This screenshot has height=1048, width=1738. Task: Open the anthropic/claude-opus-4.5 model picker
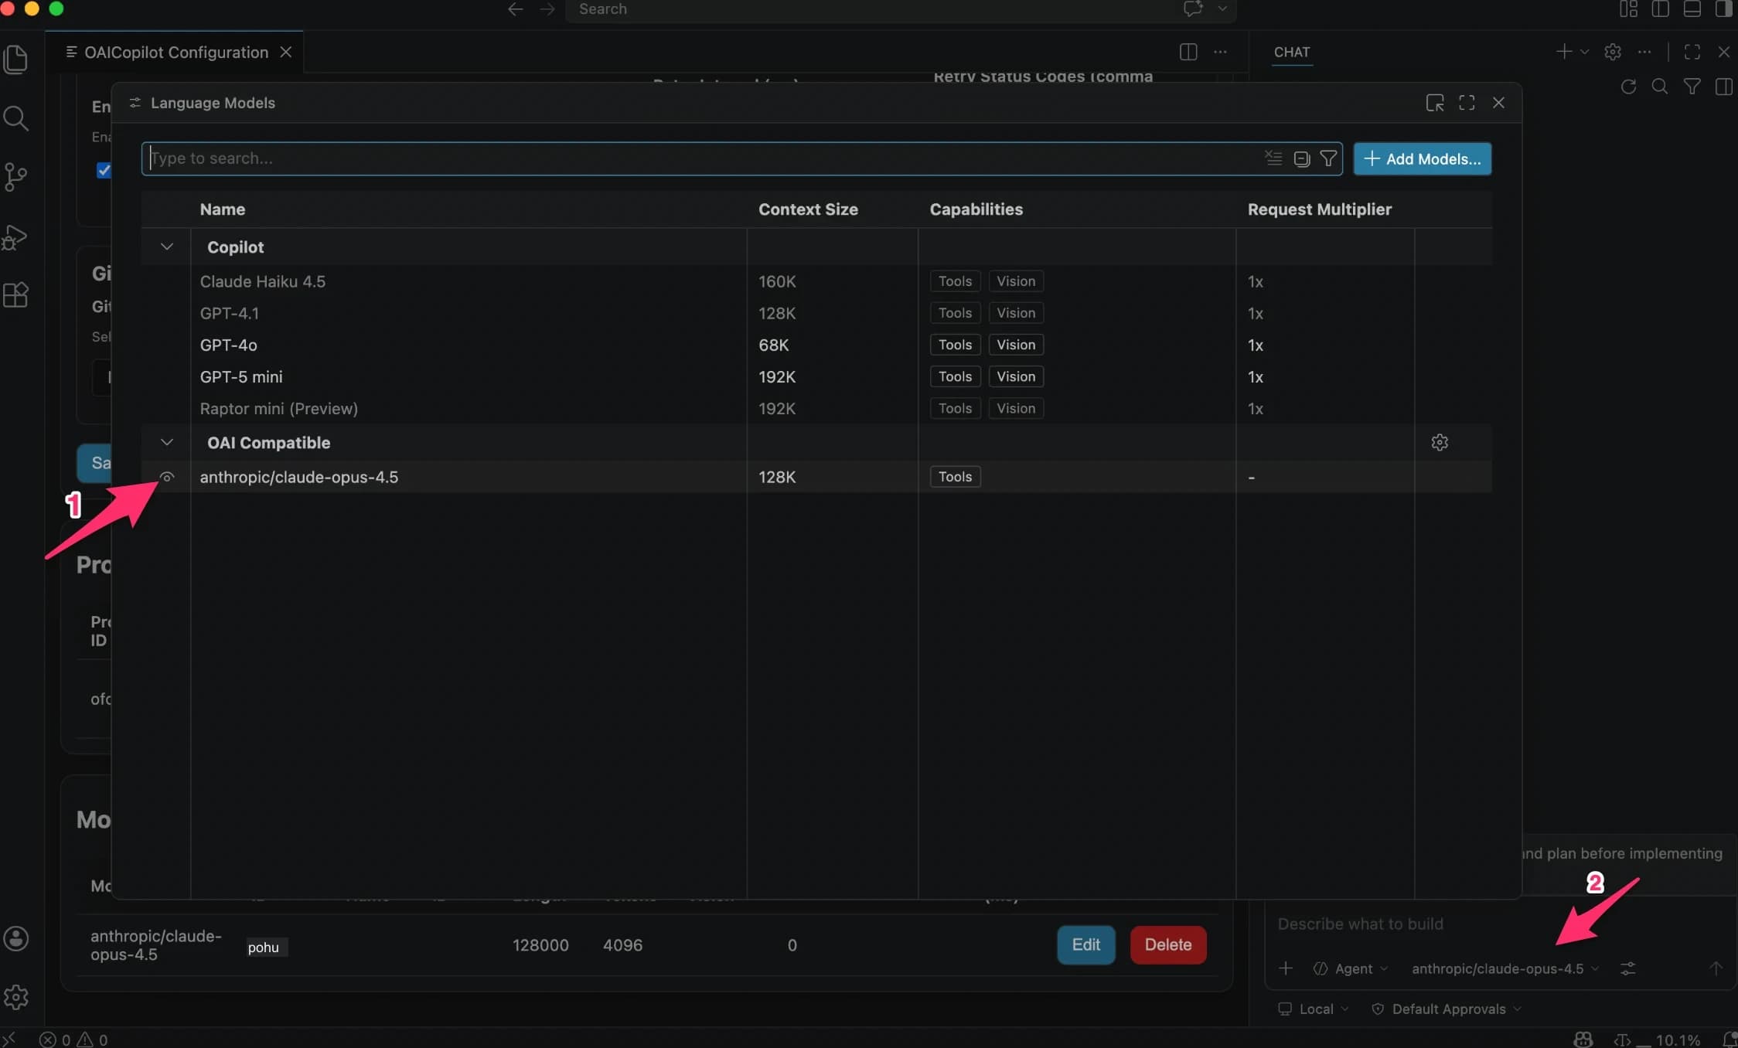(x=1505, y=968)
